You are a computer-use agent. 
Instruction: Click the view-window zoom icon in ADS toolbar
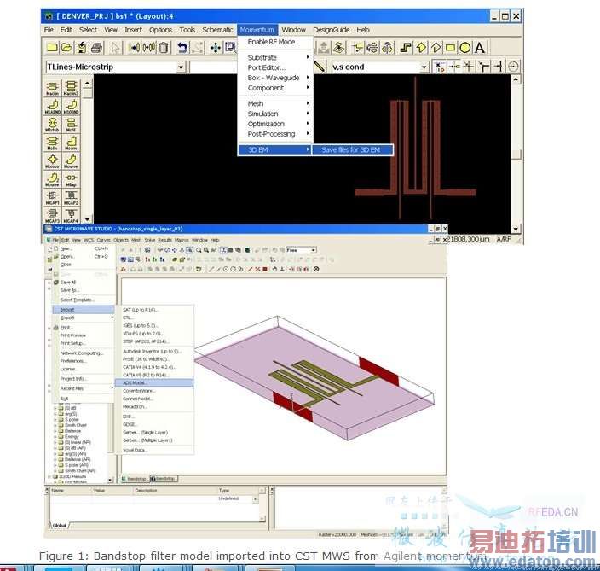(x=230, y=48)
